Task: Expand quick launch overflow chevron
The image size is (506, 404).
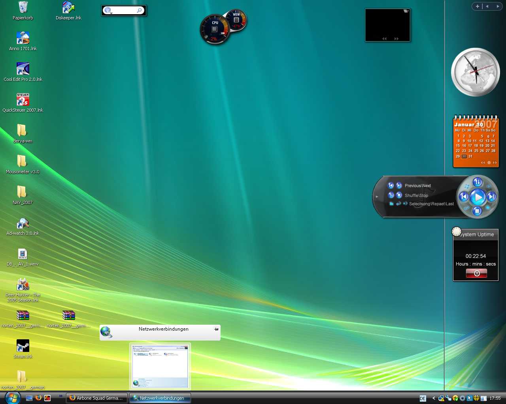Action: click(60, 396)
